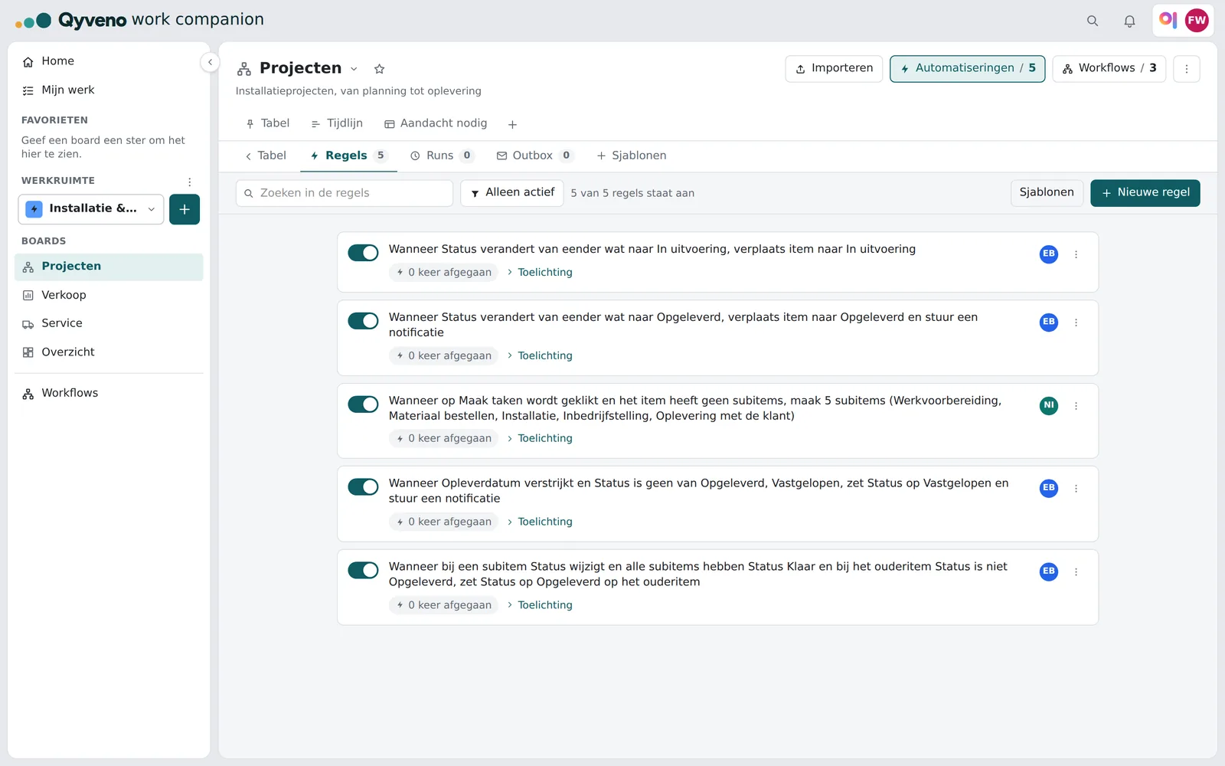Toggle the Alleen actief filter
The width and height of the screenshot is (1225, 766).
pyautogui.click(x=512, y=193)
